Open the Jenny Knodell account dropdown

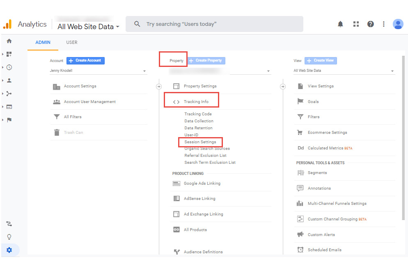(x=99, y=71)
